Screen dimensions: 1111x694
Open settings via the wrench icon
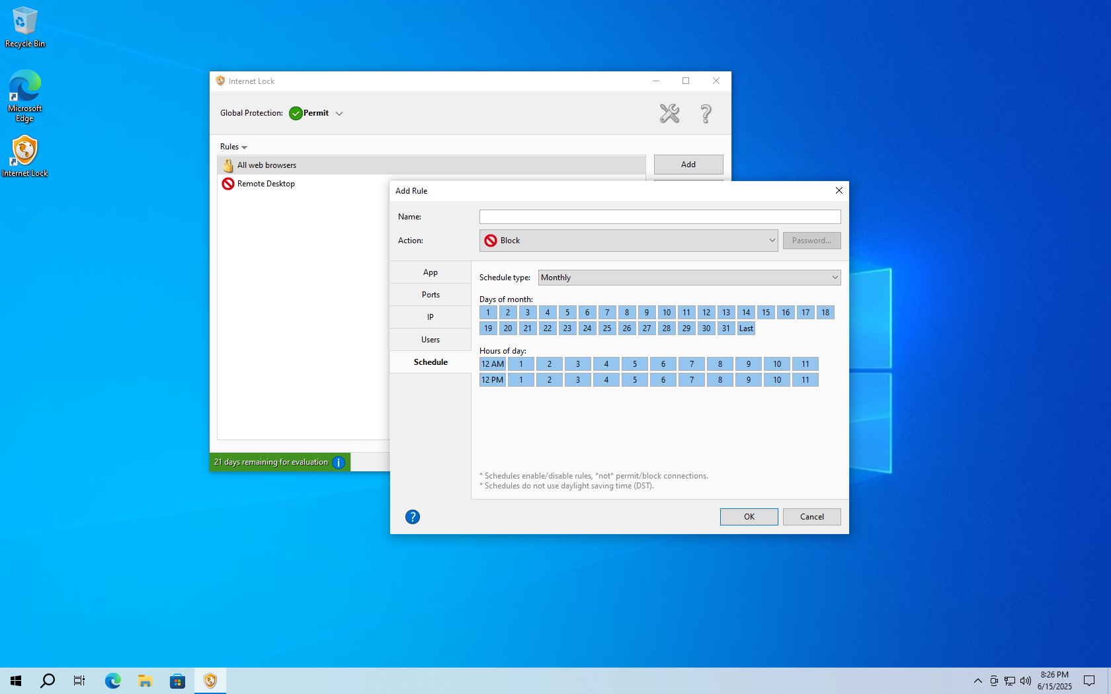tap(670, 113)
